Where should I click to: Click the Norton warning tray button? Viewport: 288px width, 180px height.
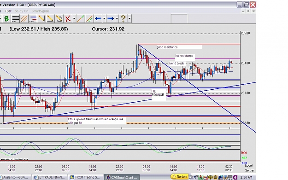pos(179,177)
